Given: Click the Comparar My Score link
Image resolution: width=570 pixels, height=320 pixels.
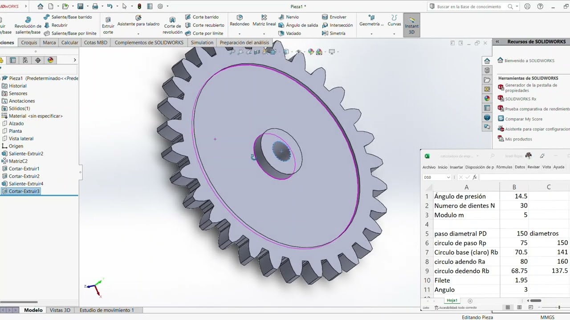Looking at the screenshot, I should [x=524, y=119].
